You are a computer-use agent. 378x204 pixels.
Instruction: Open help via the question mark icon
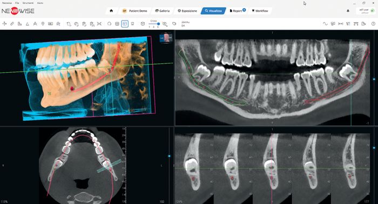373,24
